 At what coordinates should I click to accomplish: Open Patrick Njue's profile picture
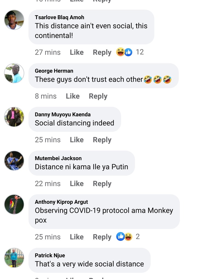tap(14, 258)
